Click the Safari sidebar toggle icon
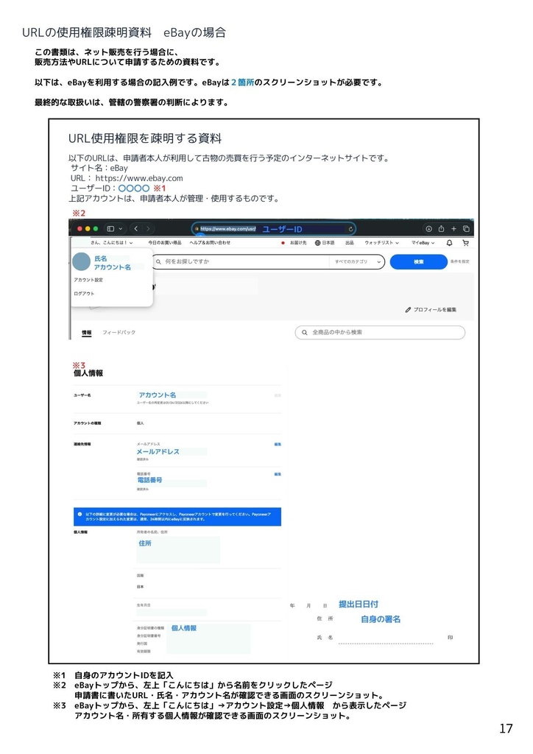 click(110, 229)
